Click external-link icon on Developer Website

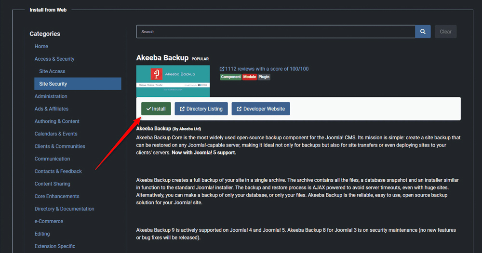tap(239, 109)
